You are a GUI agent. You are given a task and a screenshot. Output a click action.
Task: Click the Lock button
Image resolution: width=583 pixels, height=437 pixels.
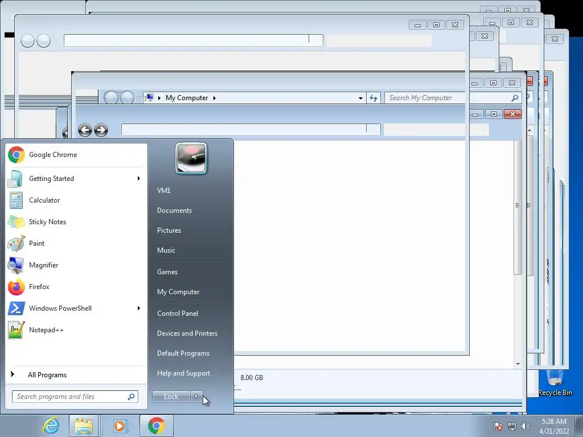pyautogui.click(x=171, y=397)
